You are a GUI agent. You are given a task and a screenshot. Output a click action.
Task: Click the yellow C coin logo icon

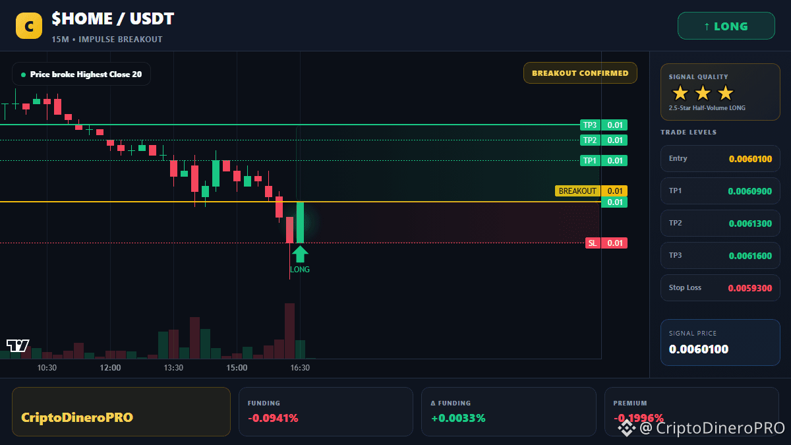coord(28,26)
